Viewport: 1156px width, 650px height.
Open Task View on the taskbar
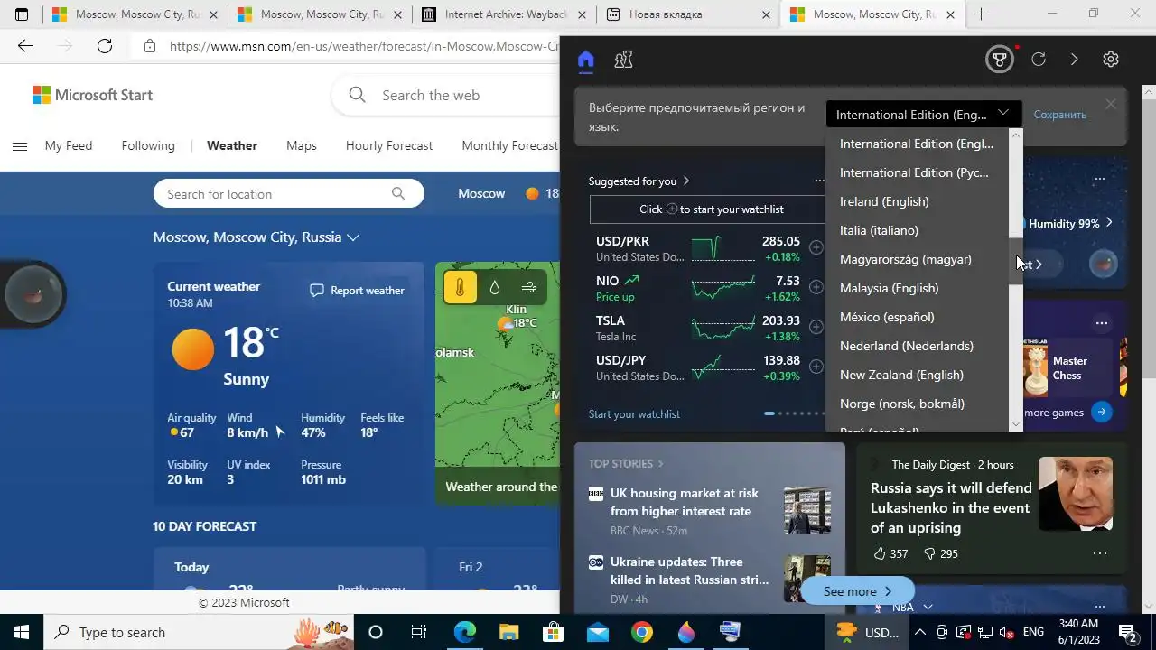(x=419, y=632)
